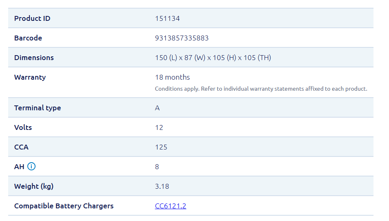Click the 18 months warranty value

[172, 77]
